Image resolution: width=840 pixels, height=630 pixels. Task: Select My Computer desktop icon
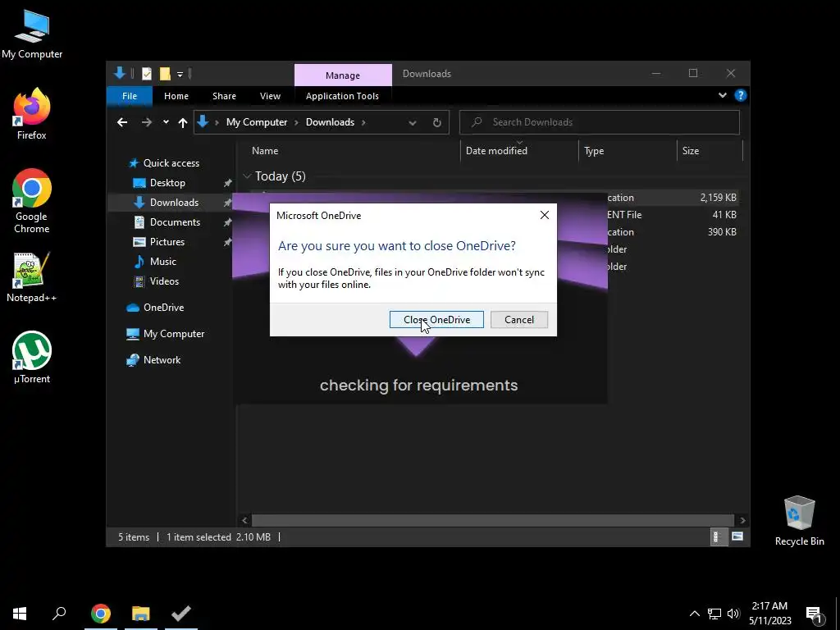click(32, 34)
